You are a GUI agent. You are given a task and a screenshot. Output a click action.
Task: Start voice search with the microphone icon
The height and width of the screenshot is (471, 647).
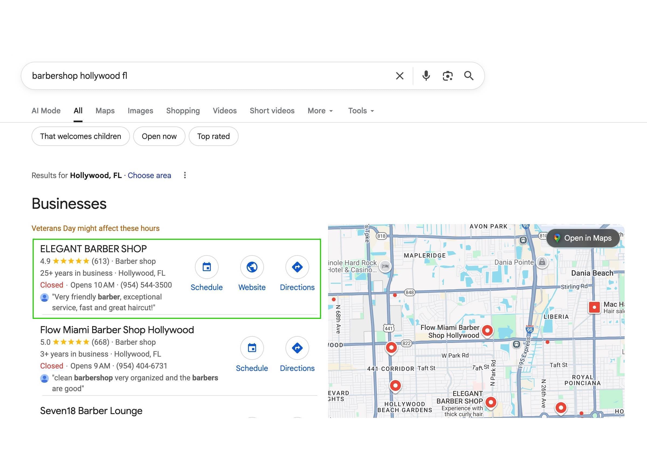click(x=426, y=76)
